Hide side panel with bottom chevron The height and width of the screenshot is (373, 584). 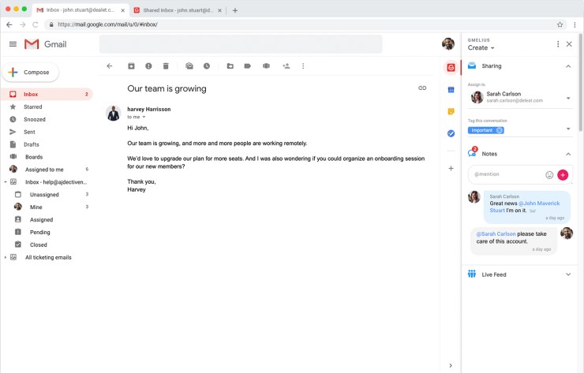451,366
